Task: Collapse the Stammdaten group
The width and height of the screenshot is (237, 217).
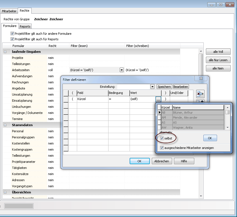Action: (5, 125)
